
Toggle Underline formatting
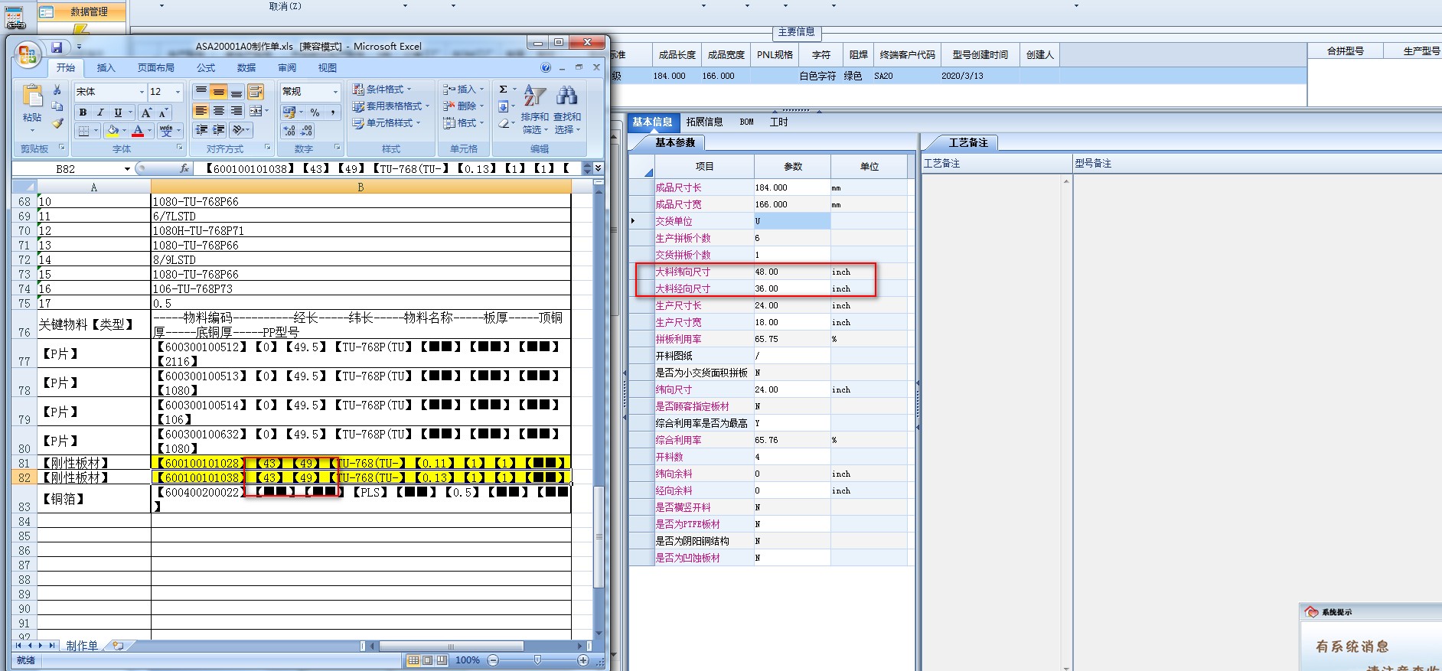click(118, 112)
